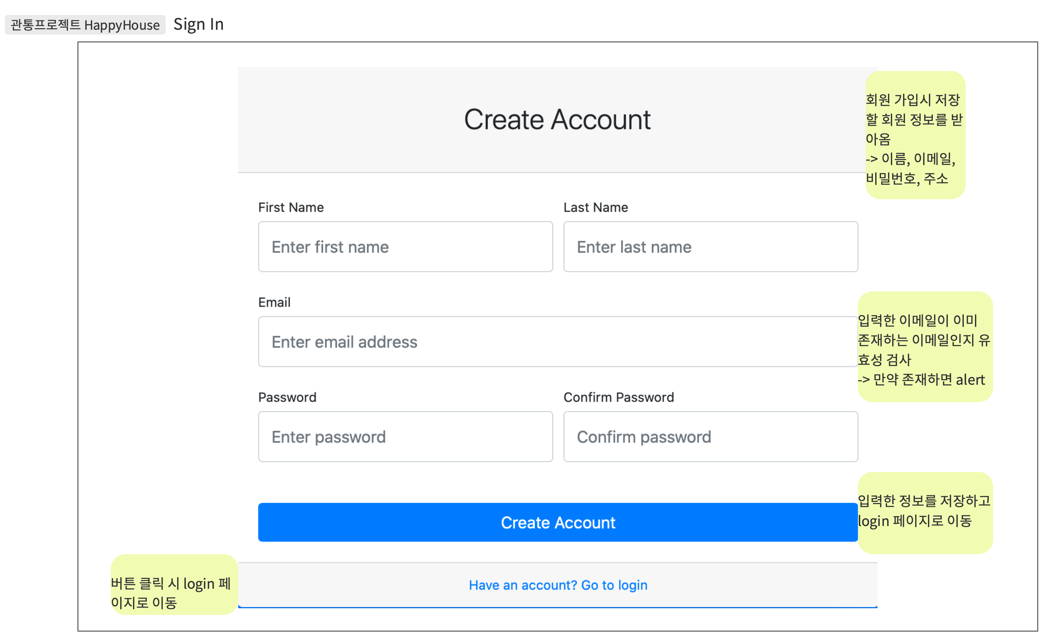Focus the Enter last name field
1045x637 pixels.
tap(711, 247)
